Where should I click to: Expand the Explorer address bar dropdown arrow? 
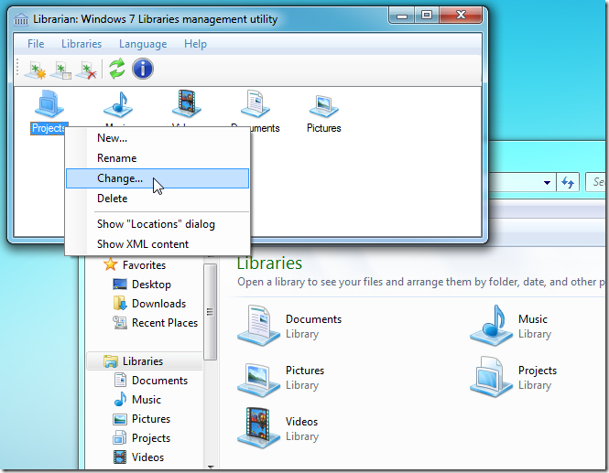click(x=547, y=182)
